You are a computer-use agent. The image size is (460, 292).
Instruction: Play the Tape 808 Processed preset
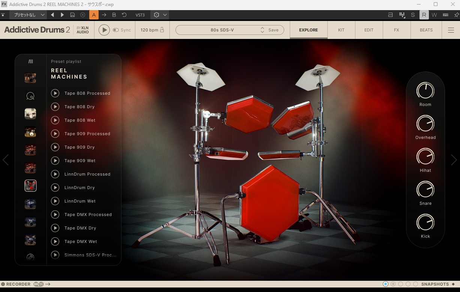[55, 93]
